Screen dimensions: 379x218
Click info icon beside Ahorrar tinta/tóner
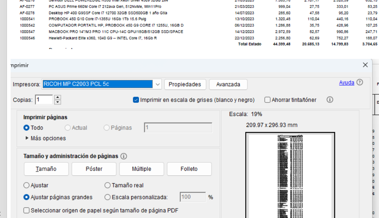pyautogui.click(x=330, y=100)
